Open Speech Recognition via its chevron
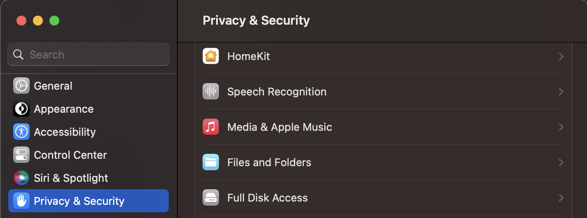This screenshot has height=218, width=587. click(x=561, y=91)
